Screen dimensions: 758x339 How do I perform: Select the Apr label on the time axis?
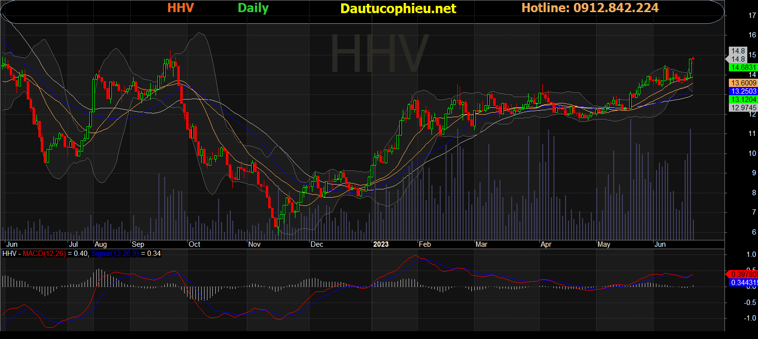(x=545, y=244)
